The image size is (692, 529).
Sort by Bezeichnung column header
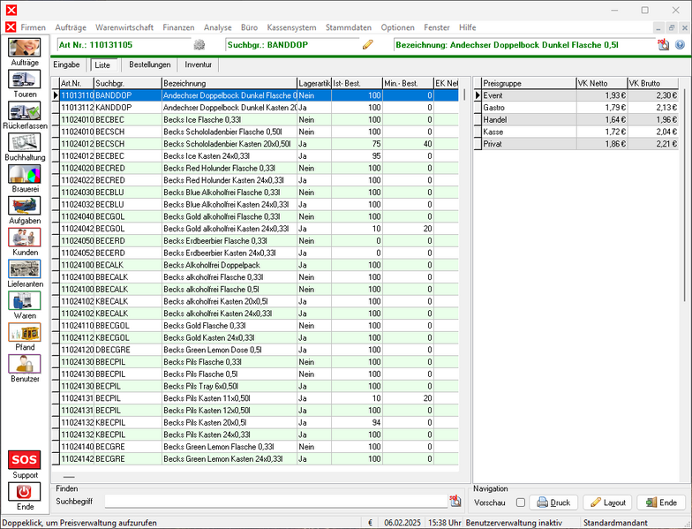click(229, 83)
